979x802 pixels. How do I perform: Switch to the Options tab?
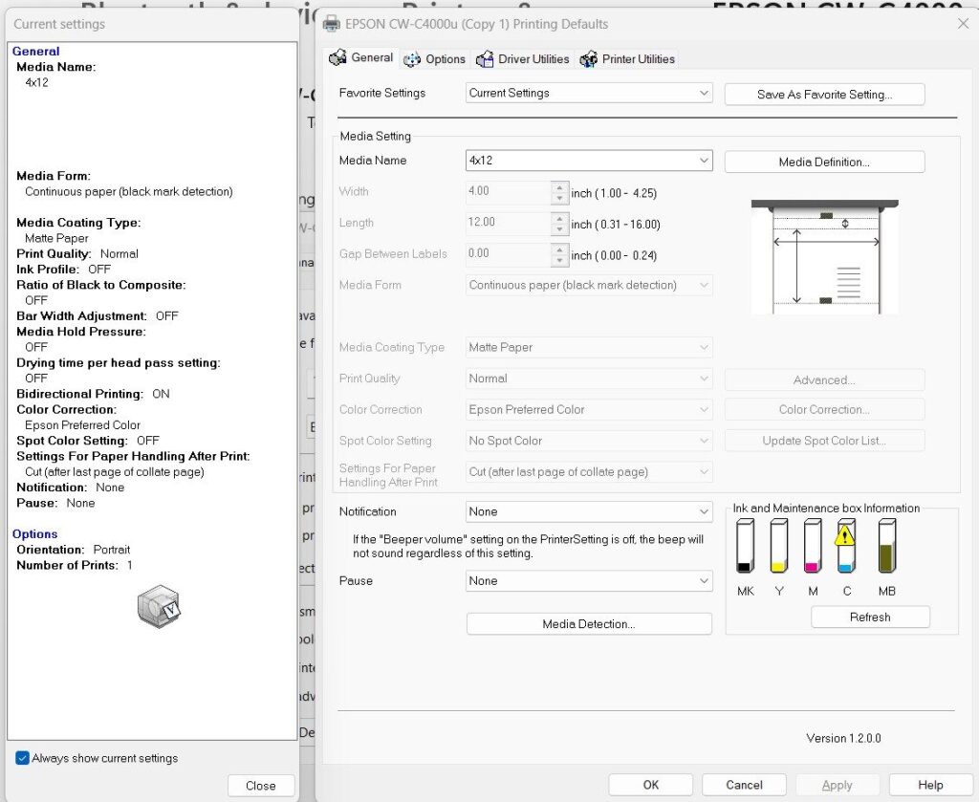tap(435, 59)
